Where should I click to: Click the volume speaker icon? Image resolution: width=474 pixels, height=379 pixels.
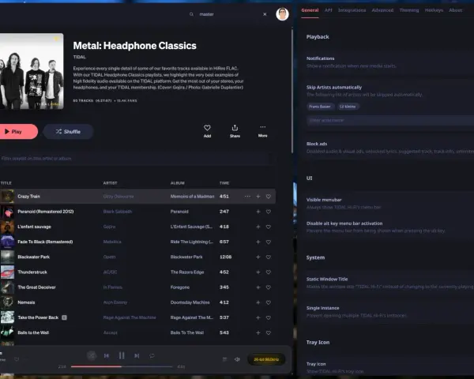[237, 359]
